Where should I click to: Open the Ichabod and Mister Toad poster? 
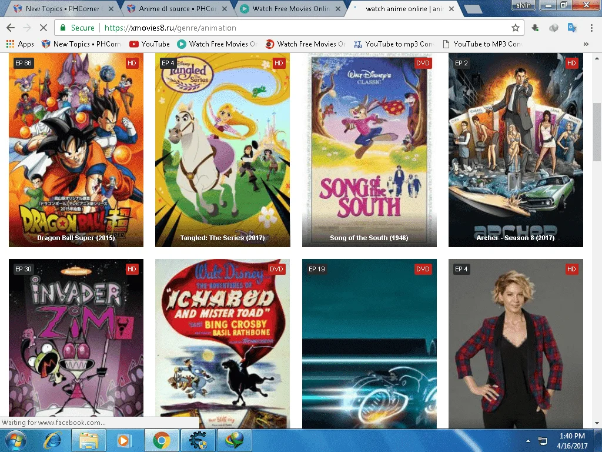[x=223, y=344]
